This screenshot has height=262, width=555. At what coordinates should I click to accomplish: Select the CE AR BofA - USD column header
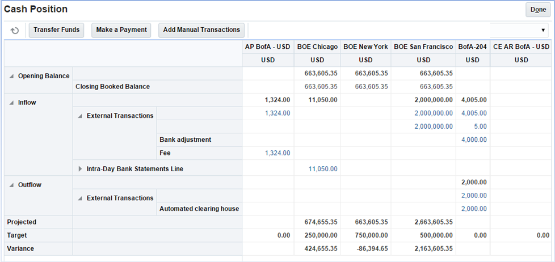(521, 47)
